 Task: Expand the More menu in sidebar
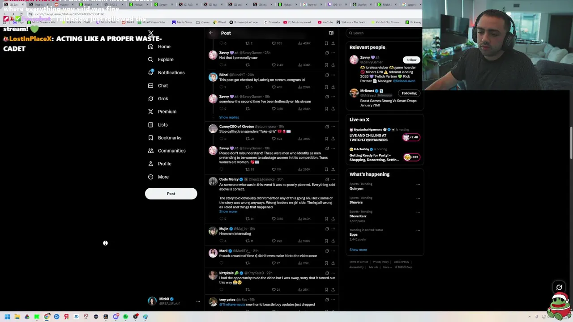click(158, 177)
